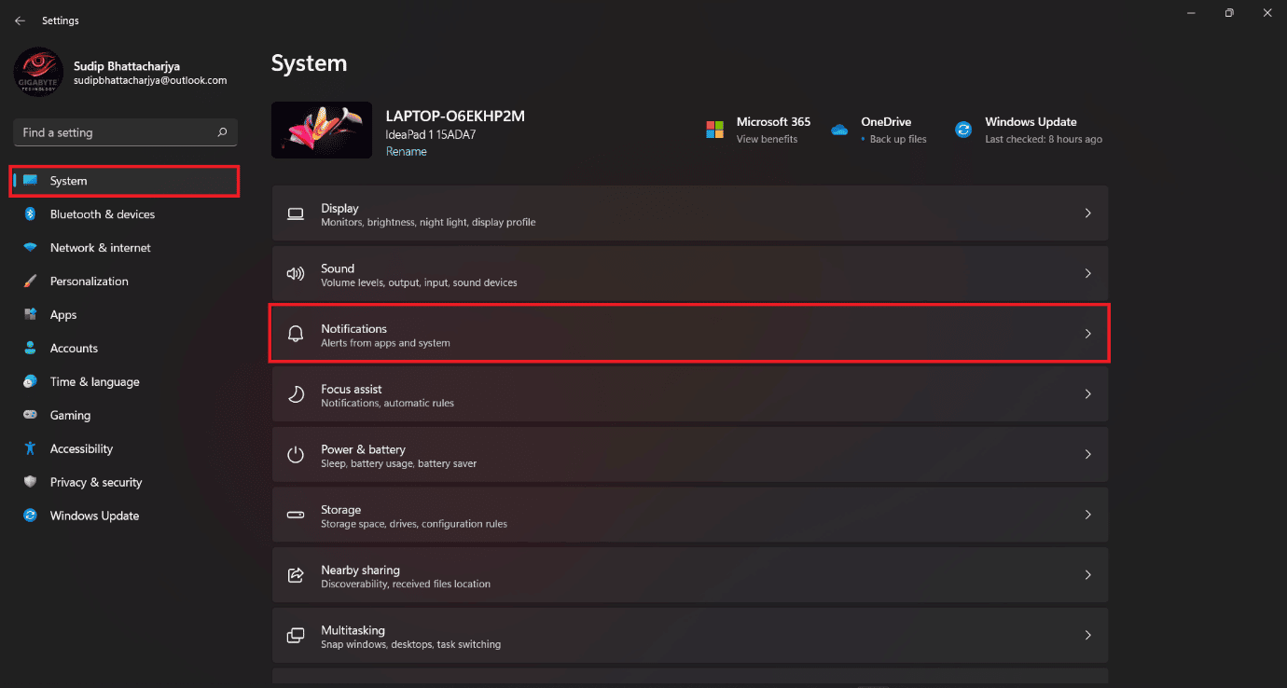Switch to Accounts settings section

click(x=74, y=349)
